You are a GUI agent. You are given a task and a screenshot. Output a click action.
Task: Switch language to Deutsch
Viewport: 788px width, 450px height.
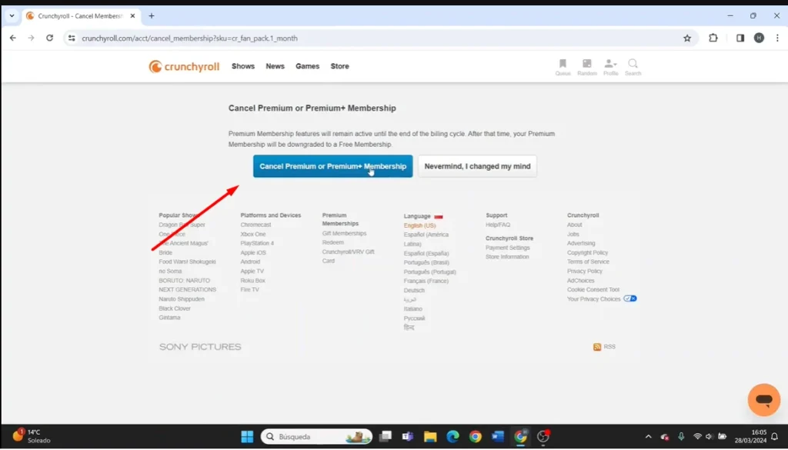[414, 291]
